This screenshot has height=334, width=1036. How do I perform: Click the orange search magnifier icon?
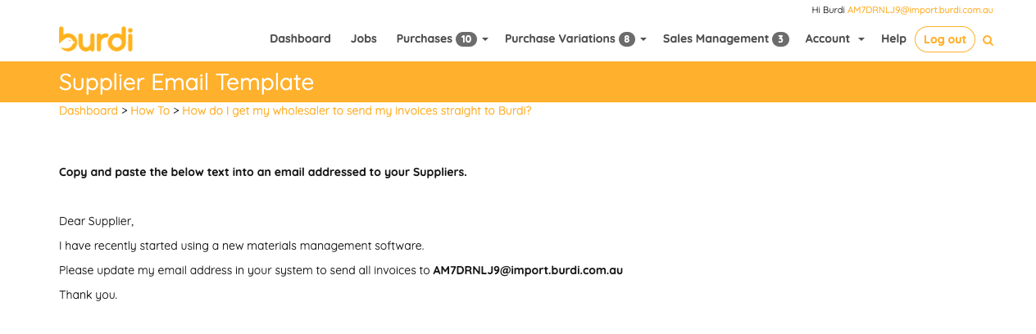point(988,40)
